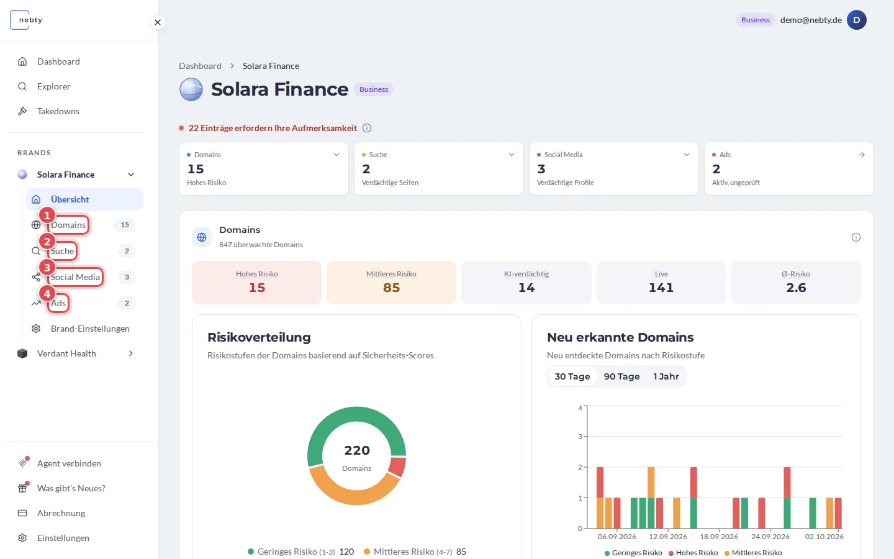Click Mittleres Risiko (4-7) 85 donut legend
The image size is (894, 559).
[415, 552]
